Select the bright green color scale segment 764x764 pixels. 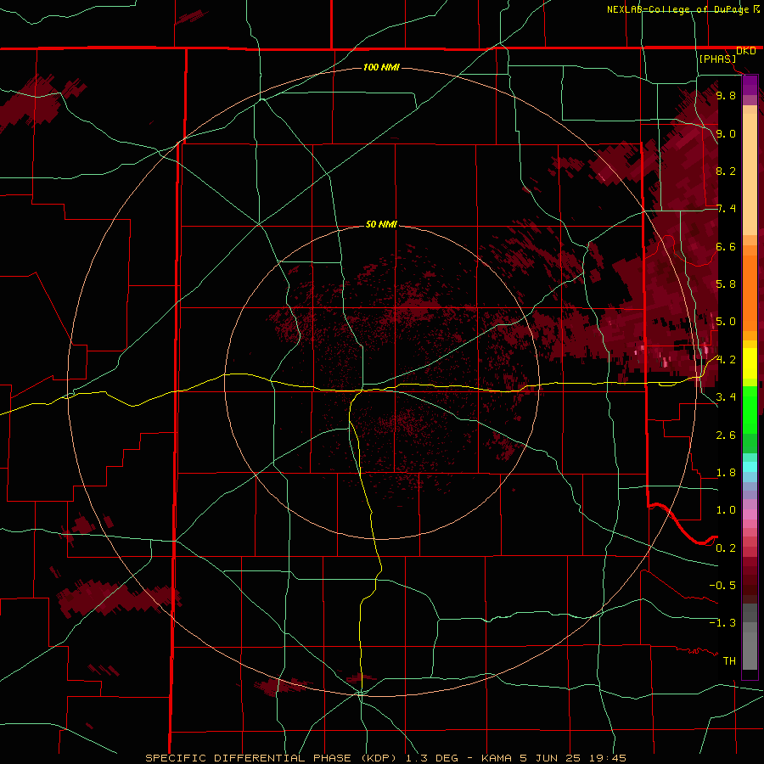pyautogui.click(x=750, y=410)
